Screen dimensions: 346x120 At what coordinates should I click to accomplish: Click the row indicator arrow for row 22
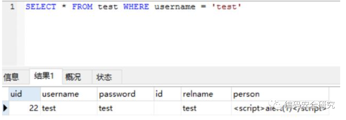click(x=5, y=108)
